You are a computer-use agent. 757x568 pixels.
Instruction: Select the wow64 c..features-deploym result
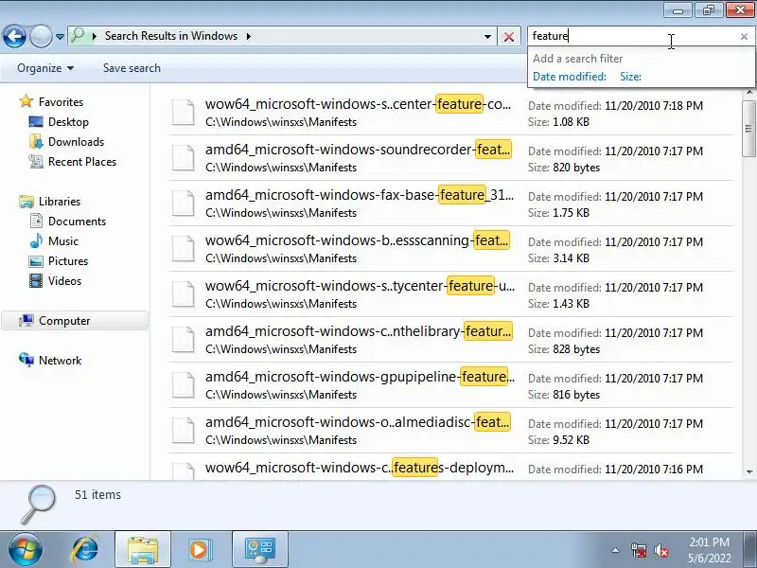450,467
